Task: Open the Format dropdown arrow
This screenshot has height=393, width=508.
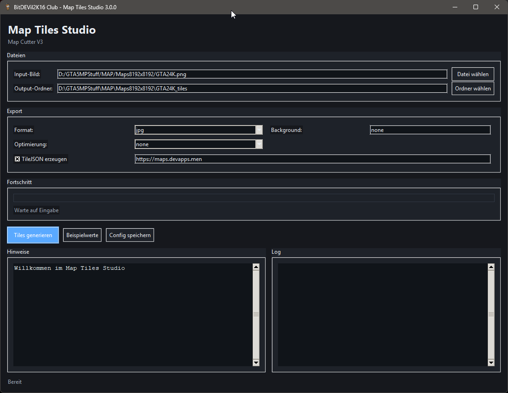Action: coord(259,130)
